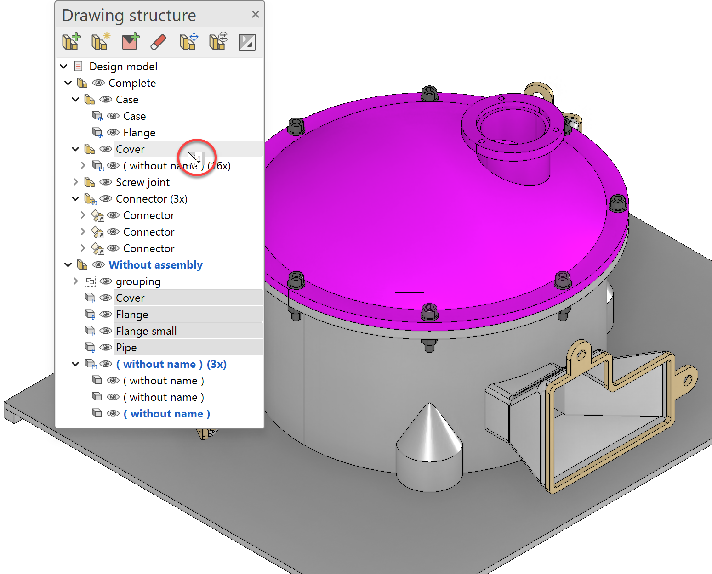The height and width of the screenshot is (574, 712).
Task: Hide the Screw joint assembly via eye icon
Action: click(106, 182)
